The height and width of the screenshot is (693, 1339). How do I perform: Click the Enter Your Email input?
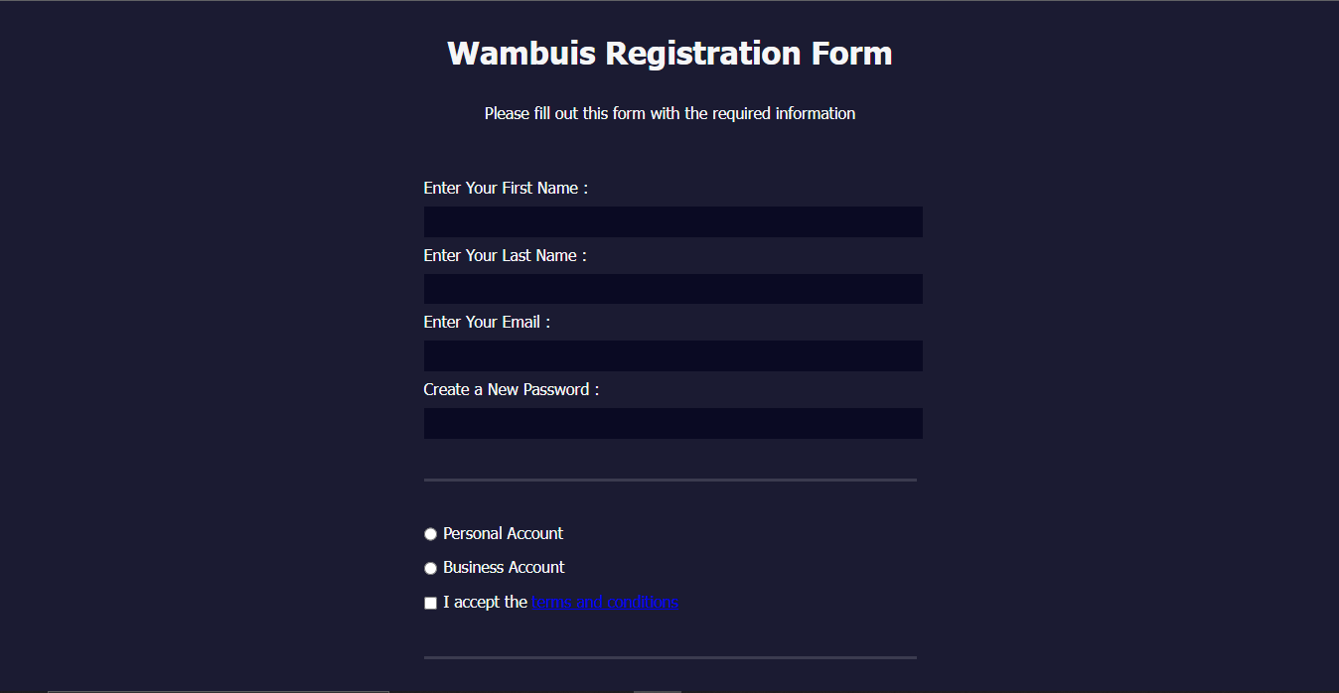point(672,355)
